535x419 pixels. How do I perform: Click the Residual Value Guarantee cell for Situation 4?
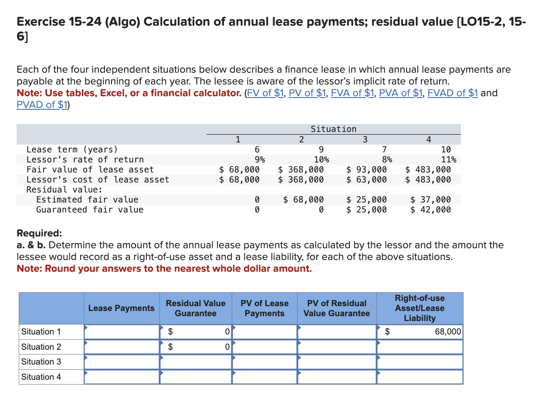coord(195,377)
